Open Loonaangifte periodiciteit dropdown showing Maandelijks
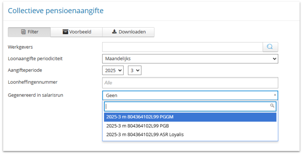The image size is (303, 155). coord(190,59)
